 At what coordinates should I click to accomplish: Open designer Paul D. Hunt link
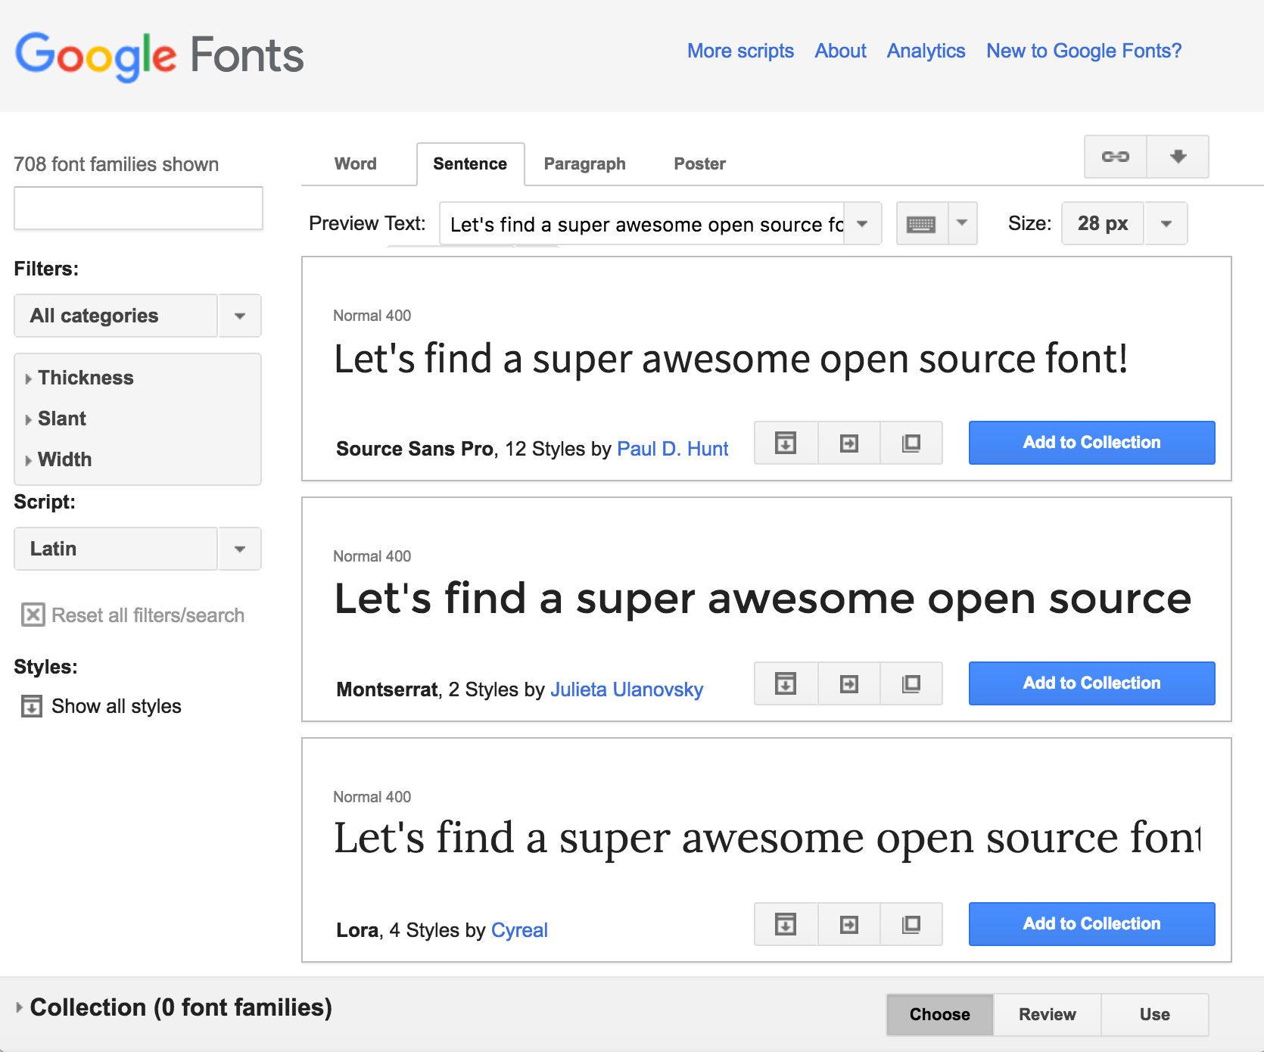(x=672, y=449)
